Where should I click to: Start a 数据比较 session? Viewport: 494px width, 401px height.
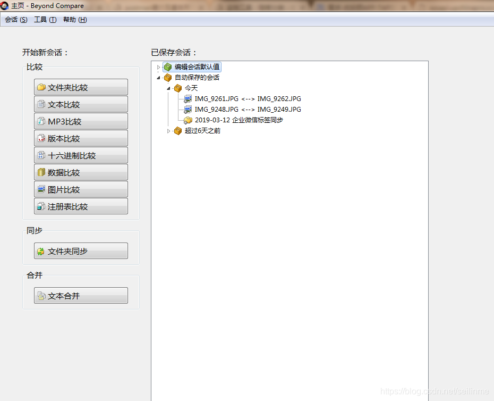[x=81, y=172]
